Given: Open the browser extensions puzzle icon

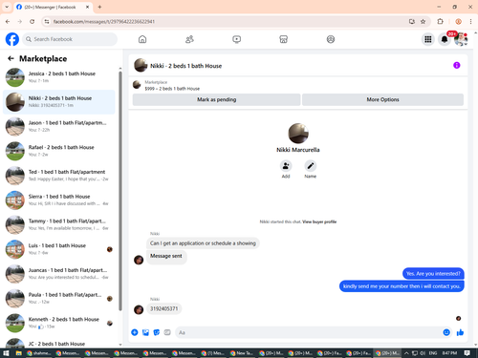Looking at the screenshot, I should pos(440,21).
